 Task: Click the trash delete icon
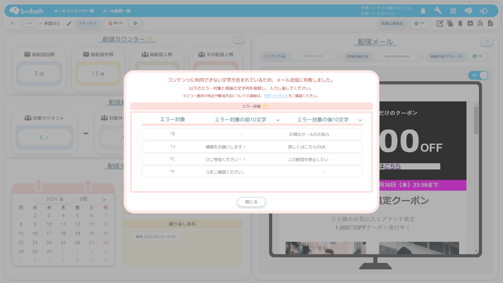pos(460,24)
